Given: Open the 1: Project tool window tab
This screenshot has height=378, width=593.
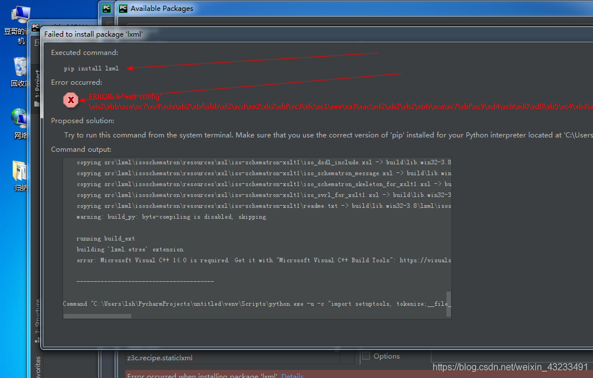Looking at the screenshot, I should (37, 84).
